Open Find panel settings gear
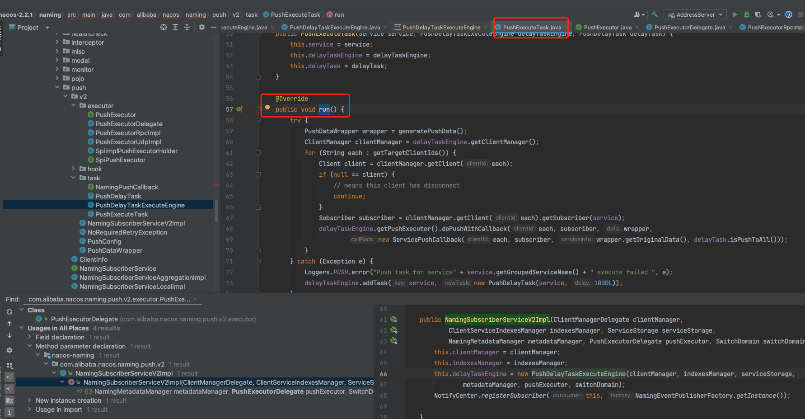805x419 pixels. [x=9, y=350]
